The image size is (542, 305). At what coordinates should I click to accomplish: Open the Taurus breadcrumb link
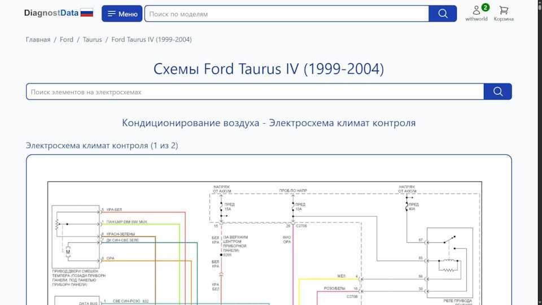click(92, 40)
